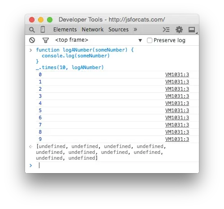Open the Sources tab
The height and width of the screenshot is (209, 224).
click(x=118, y=30)
